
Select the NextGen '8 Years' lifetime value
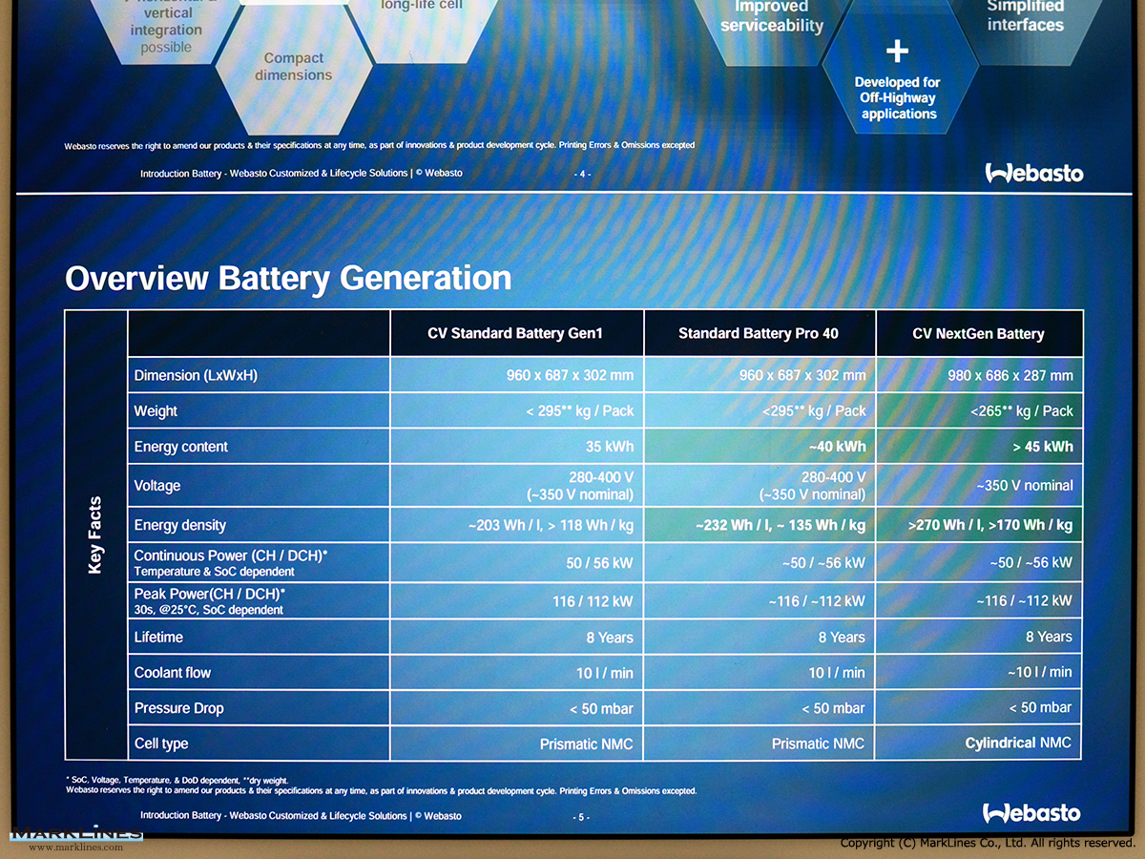[x=1050, y=637]
